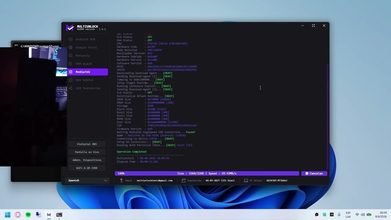Image resolution: width=391 pixels, height=220 pixels.
Task: Click the MultiUnlock taskbar icon
Action: tap(49, 215)
